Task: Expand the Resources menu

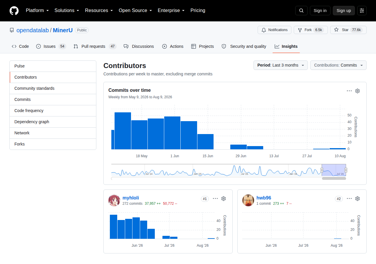Action: [x=99, y=11]
